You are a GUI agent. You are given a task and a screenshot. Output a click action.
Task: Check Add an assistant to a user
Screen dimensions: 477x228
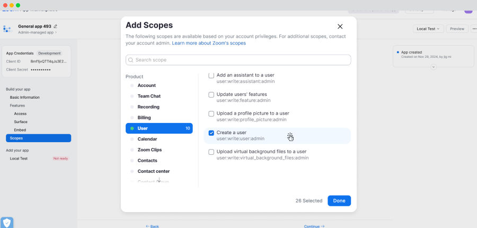(x=211, y=75)
